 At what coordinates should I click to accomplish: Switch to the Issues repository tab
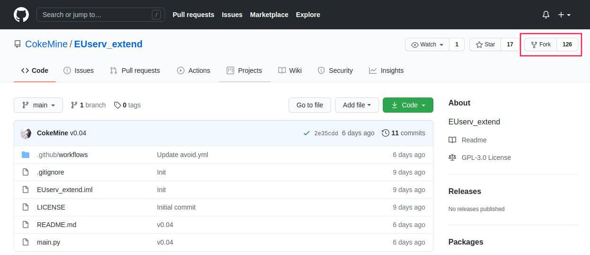(x=79, y=70)
